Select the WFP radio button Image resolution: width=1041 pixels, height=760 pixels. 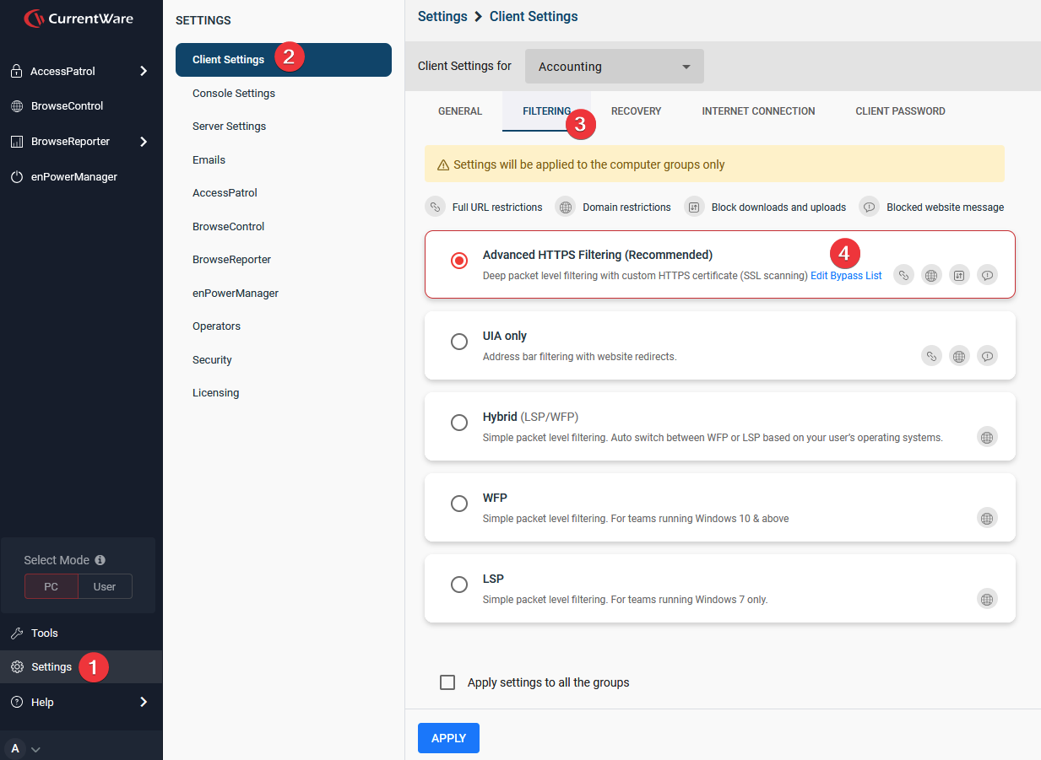459,504
